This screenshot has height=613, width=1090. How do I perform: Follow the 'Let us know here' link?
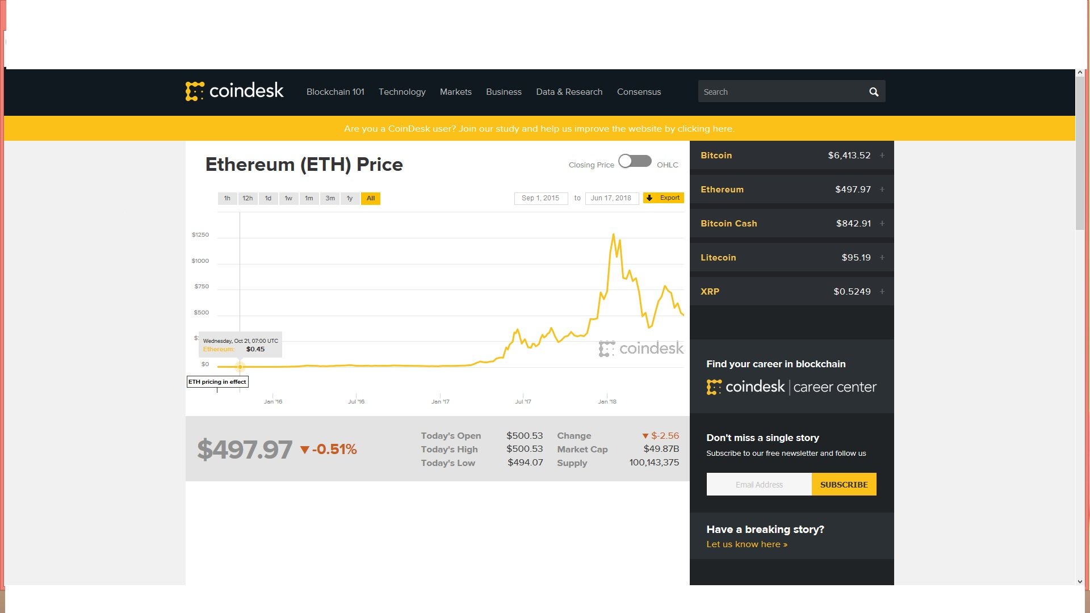tap(747, 544)
